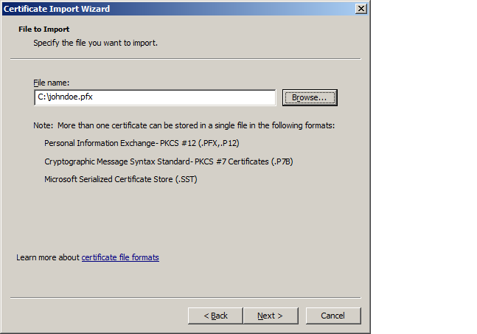Click the blank right end of File name field

pyautogui.click(x=221, y=97)
